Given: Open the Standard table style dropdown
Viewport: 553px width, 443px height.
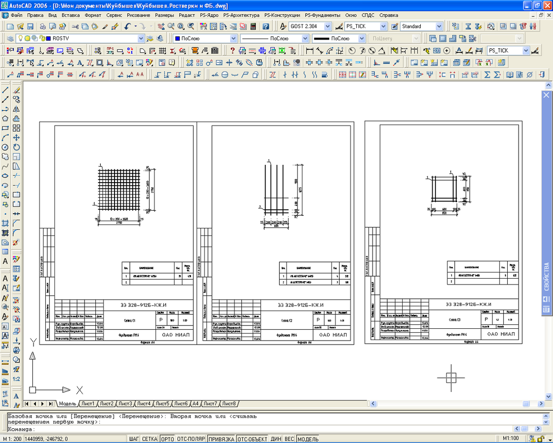Looking at the screenshot, I should (x=439, y=27).
